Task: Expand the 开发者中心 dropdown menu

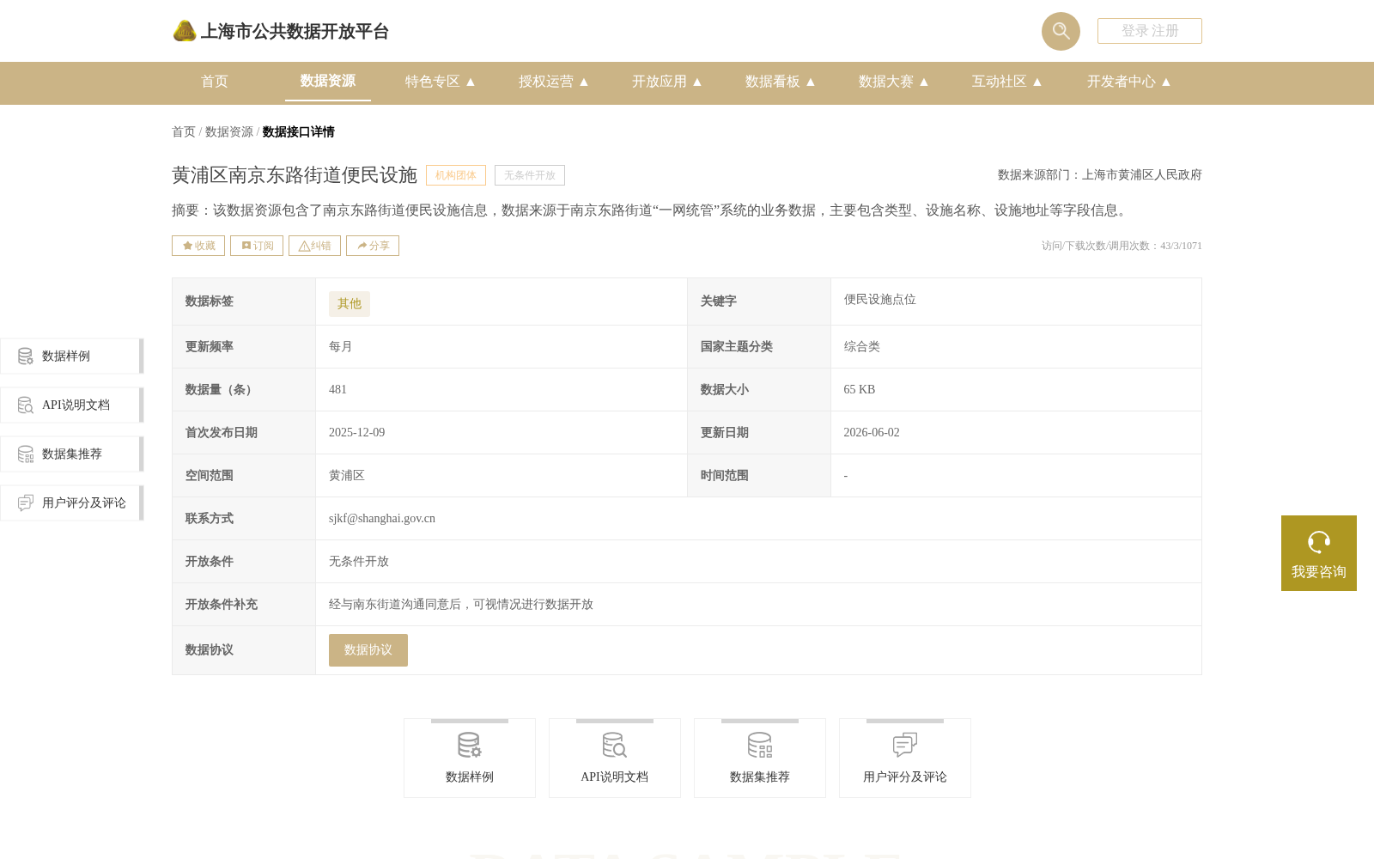Action: (x=1129, y=82)
